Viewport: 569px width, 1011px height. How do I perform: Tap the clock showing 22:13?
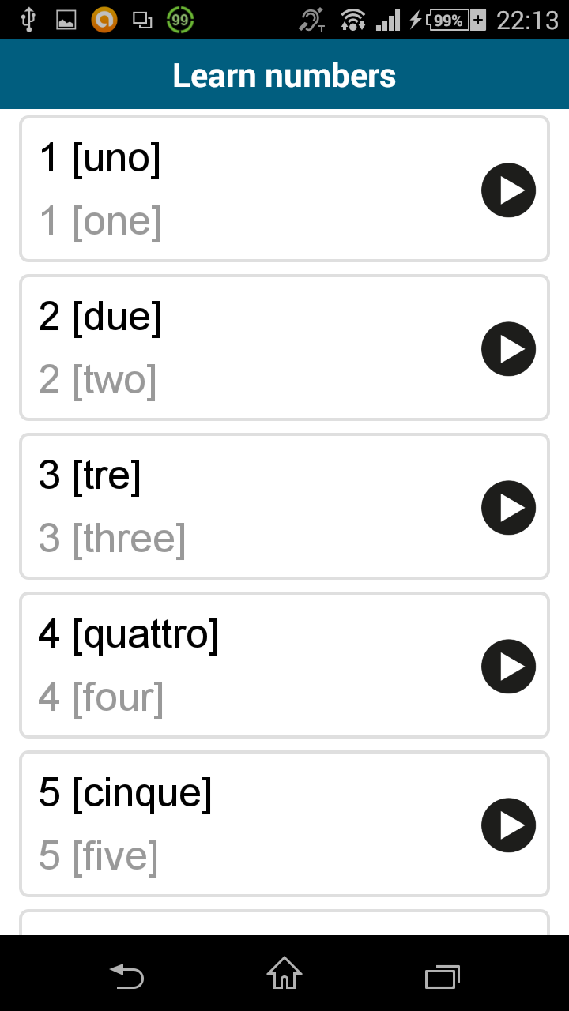527,21
